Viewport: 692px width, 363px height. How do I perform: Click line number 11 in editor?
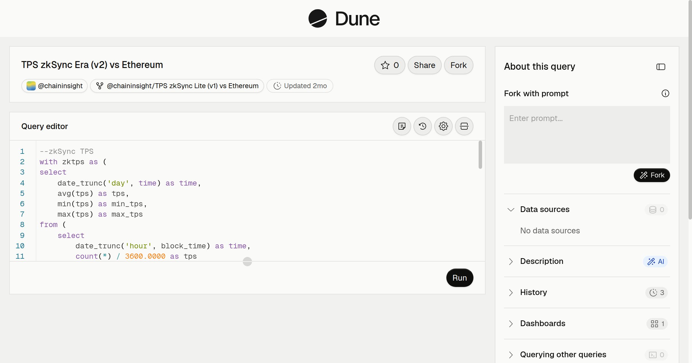tap(20, 256)
